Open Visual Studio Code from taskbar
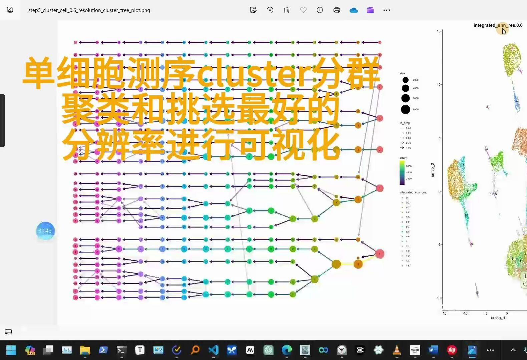The width and height of the screenshot is (527, 360). tap(213, 350)
